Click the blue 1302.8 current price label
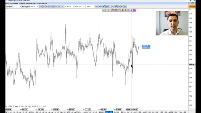This screenshot has height=113, width=201. pyautogui.click(x=146, y=47)
